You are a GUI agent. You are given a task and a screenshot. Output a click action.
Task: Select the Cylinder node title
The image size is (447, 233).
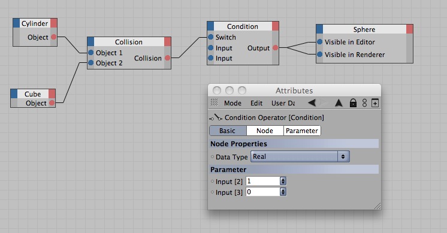pos(35,23)
